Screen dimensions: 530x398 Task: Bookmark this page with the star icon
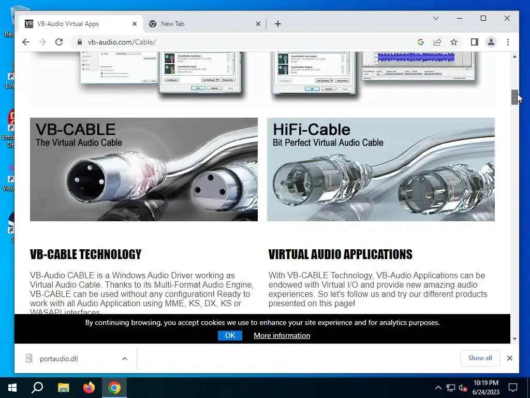pos(453,42)
